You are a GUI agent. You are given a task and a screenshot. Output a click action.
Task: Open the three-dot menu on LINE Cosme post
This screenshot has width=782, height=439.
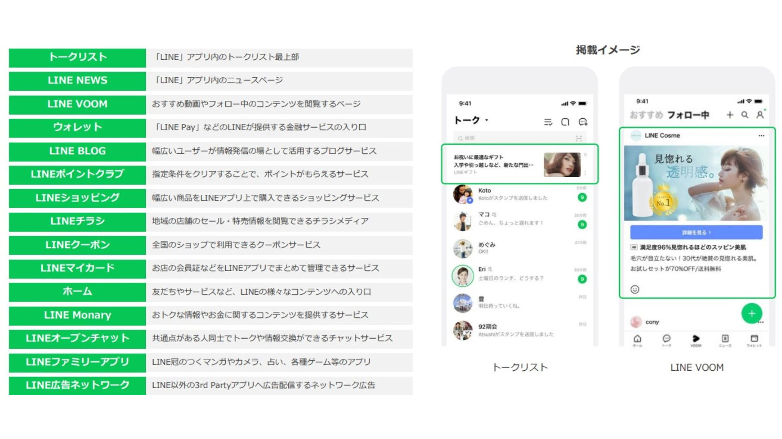[761, 136]
